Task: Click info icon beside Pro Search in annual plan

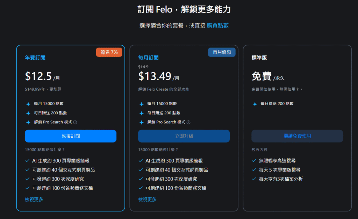Action: click(75, 122)
